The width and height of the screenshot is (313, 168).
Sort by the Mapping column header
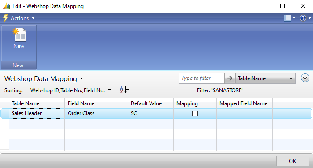[x=195, y=103]
